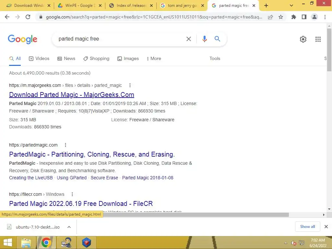Go back to the previous page
This screenshot has width=332, height=249.
[7, 17]
